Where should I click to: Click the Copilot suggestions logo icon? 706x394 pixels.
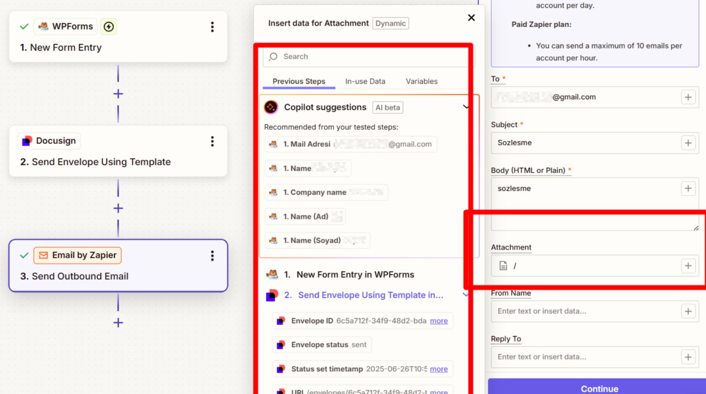(x=271, y=107)
